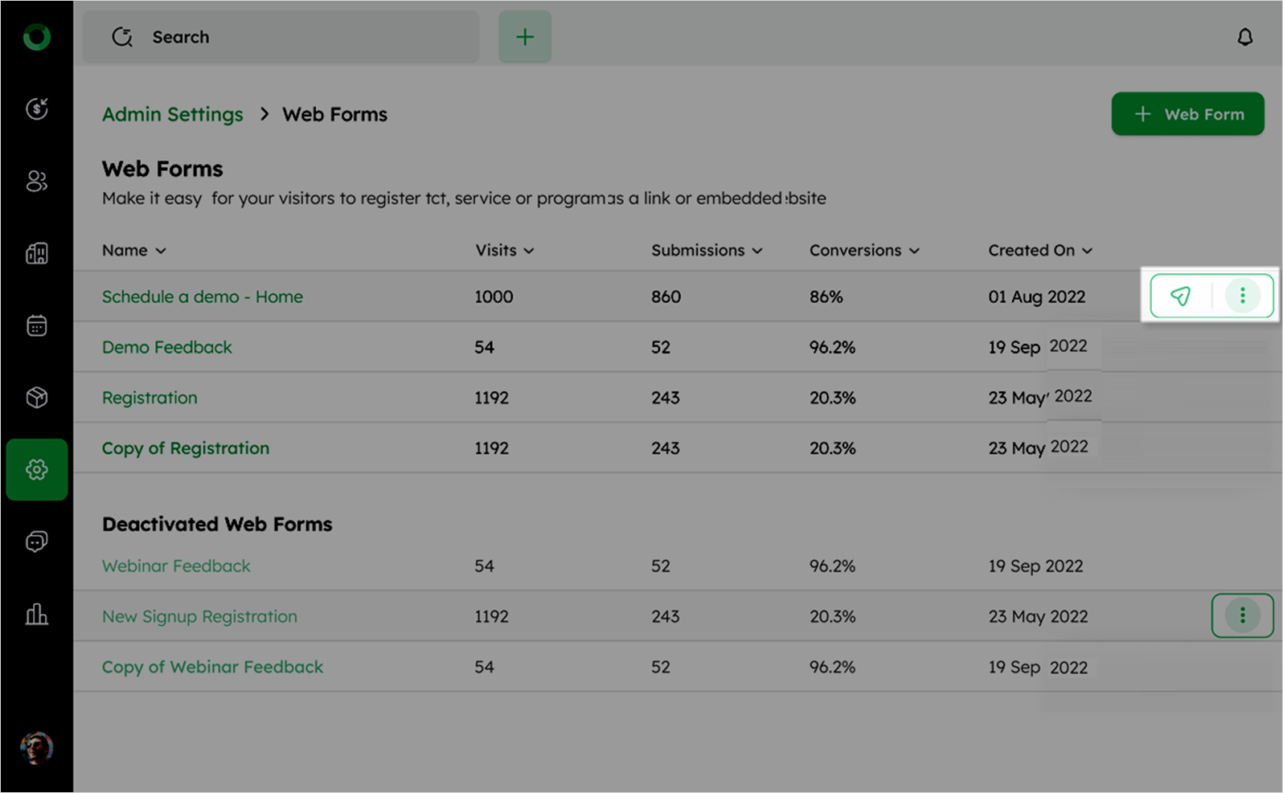
Task: Open the calendar sidebar icon
Action: pos(37,325)
